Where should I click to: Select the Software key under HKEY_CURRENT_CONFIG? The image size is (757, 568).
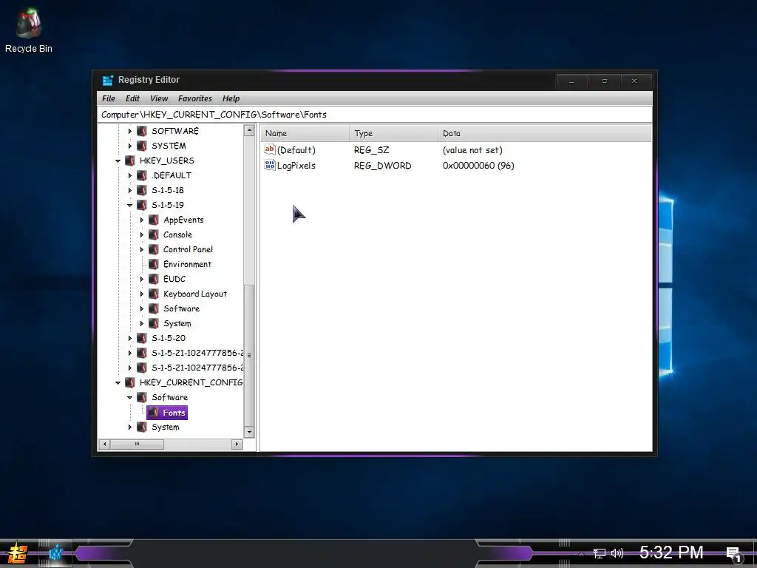(x=169, y=397)
